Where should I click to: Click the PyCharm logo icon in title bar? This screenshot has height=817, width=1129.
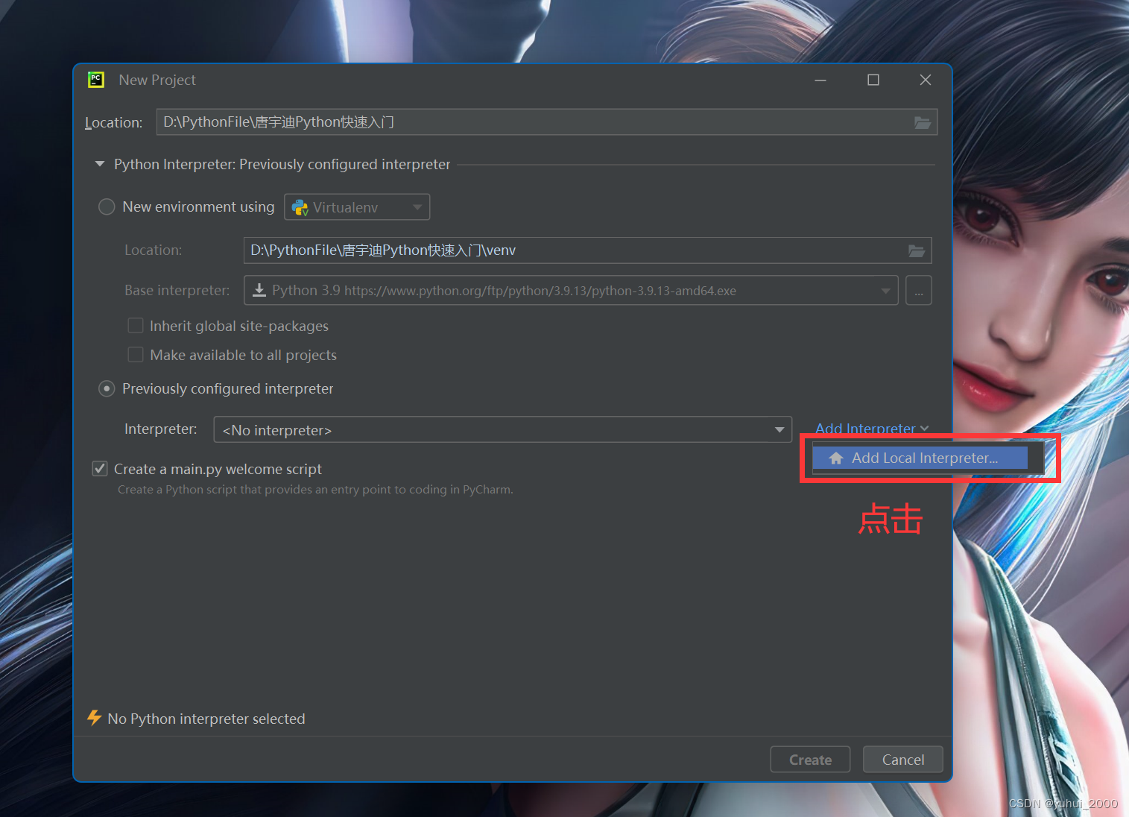tap(96, 80)
